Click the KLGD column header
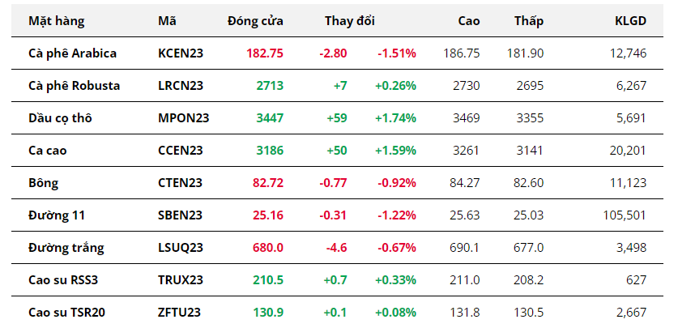 630,21
